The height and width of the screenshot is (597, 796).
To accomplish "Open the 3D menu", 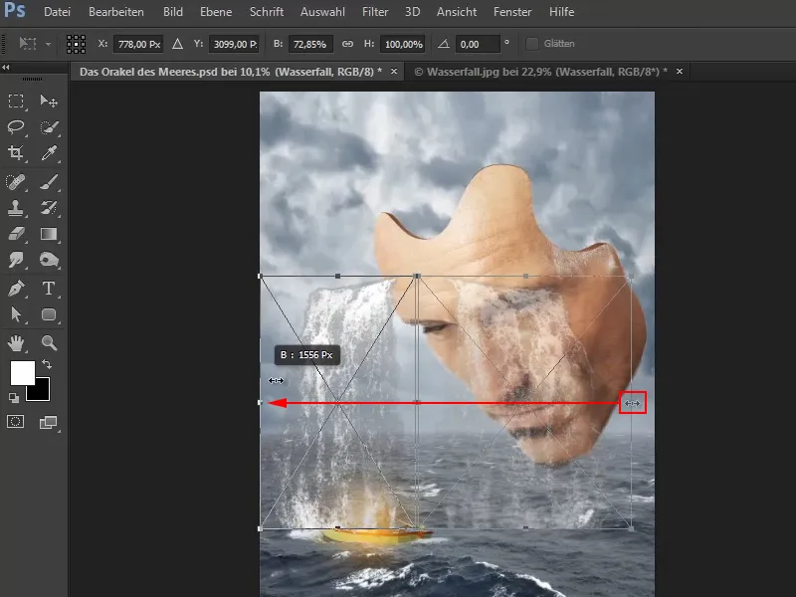I will pos(412,12).
